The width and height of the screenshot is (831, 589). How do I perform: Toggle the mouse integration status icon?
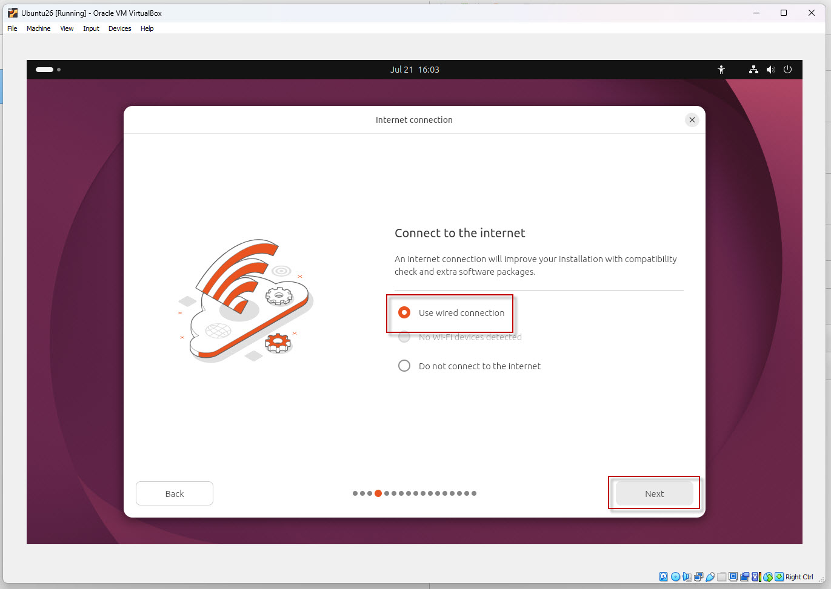(x=768, y=577)
